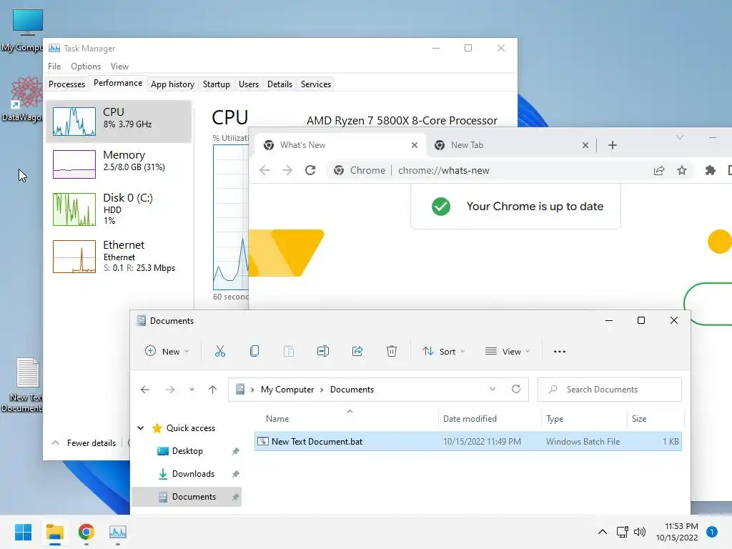Open the Windows Start menu

24,532
